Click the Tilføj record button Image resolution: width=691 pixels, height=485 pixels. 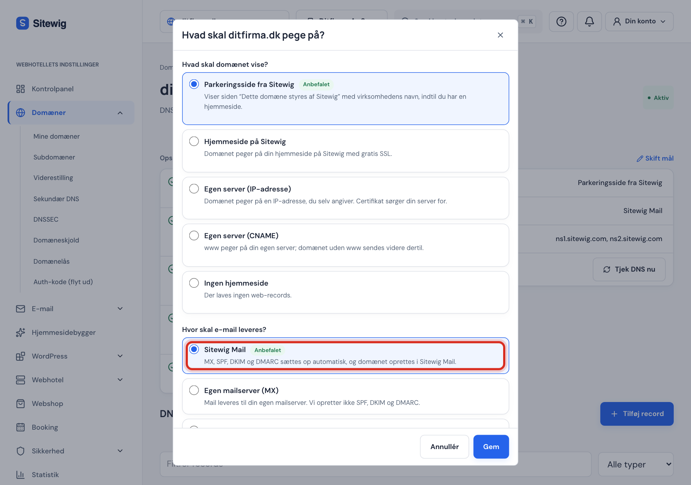637,414
